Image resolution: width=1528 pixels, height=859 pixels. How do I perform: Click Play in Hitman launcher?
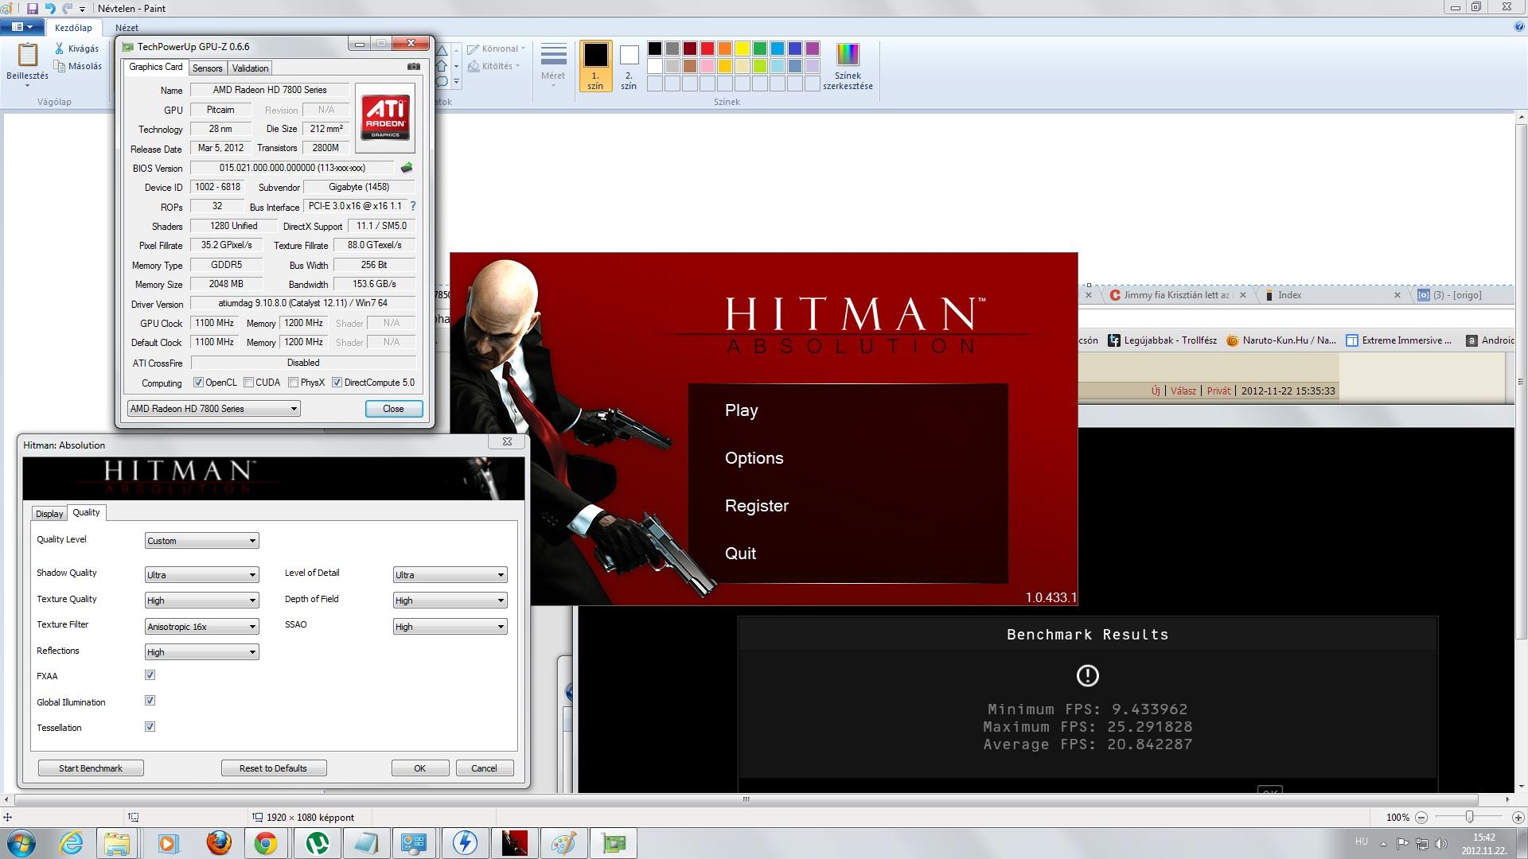742,410
